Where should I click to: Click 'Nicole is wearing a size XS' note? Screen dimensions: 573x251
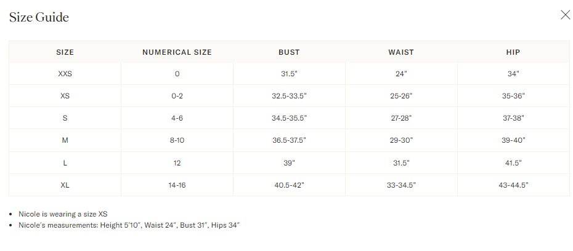point(63,214)
